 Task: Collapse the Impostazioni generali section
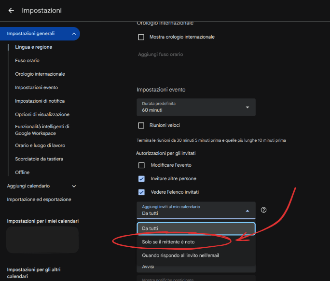(74, 34)
